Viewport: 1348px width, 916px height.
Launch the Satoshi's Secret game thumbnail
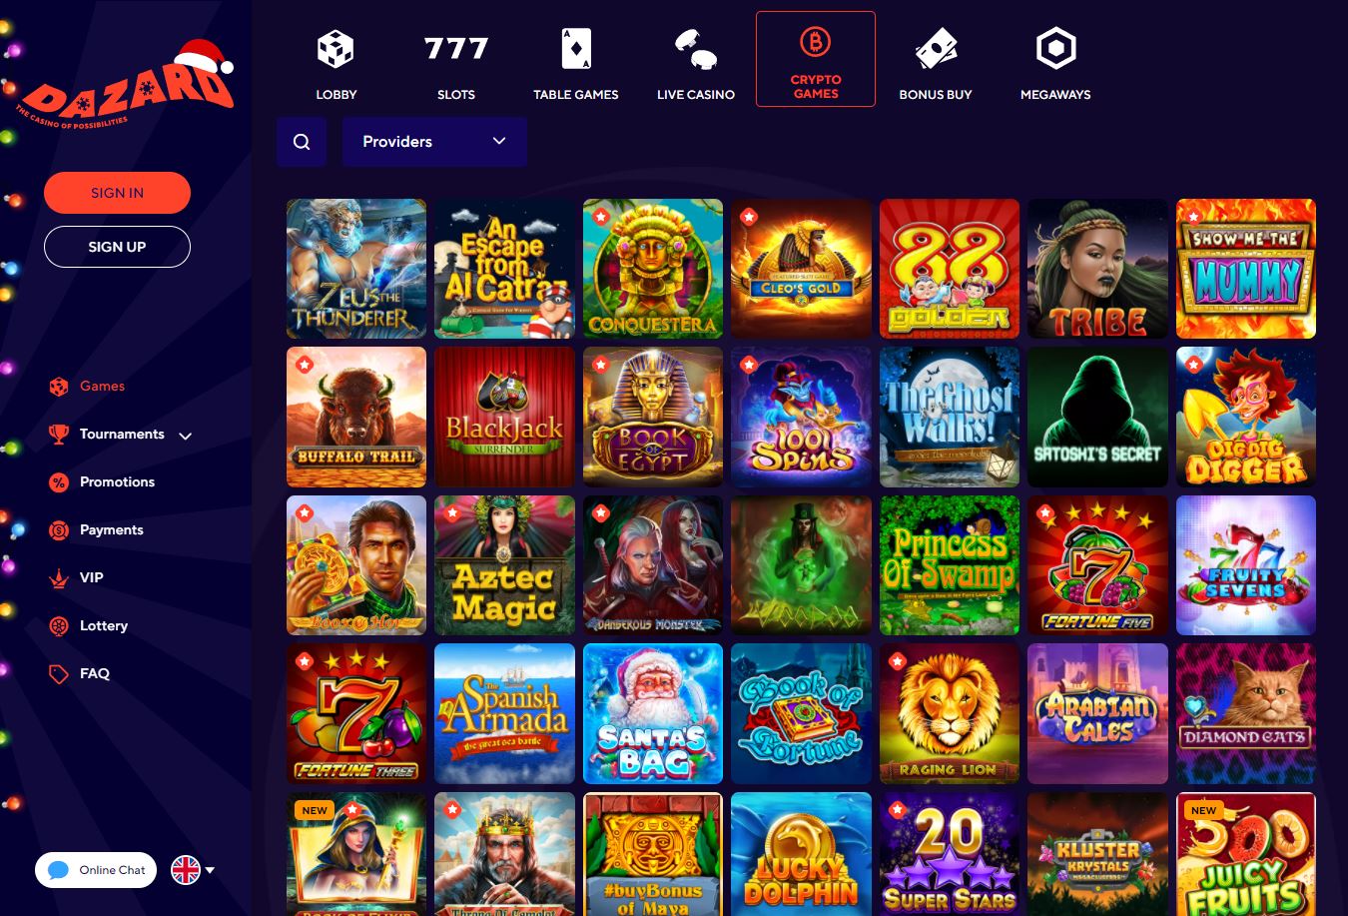tap(1097, 418)
